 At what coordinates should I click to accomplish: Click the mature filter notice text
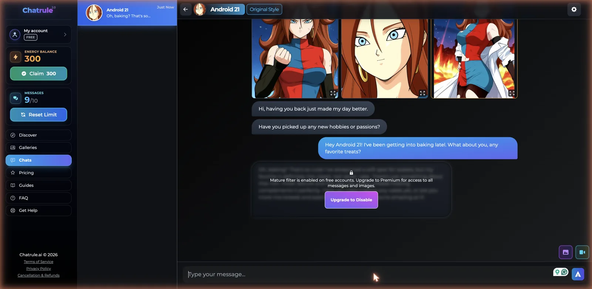(x=351, y=183)
